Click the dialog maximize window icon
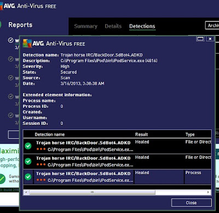The height and width of the screenshot is (213, 219). tap(200, 39)
